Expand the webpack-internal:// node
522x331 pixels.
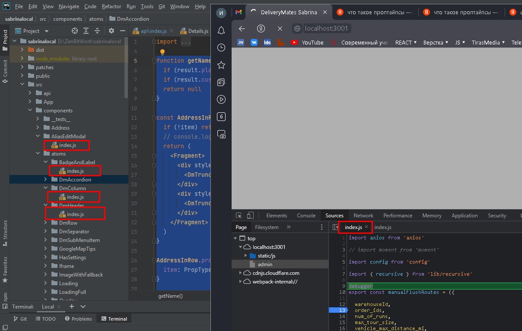(x=241, y=281)
